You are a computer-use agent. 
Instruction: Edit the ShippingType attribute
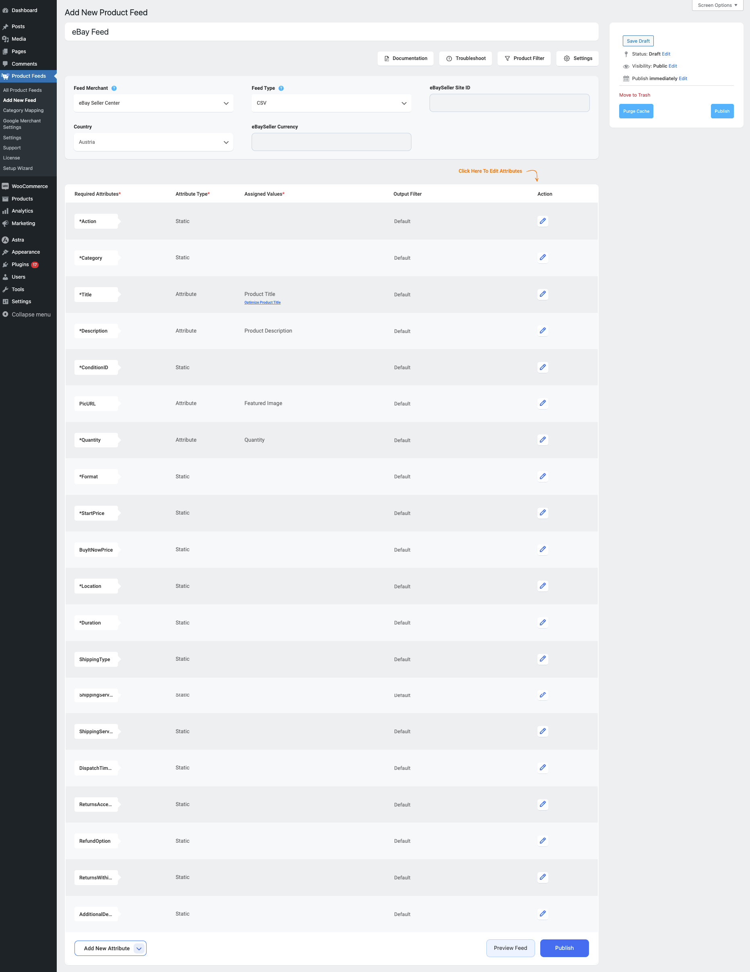543,659
